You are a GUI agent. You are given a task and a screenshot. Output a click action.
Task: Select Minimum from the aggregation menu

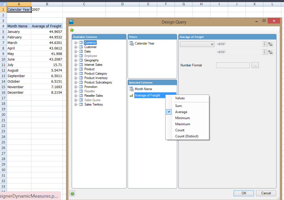click(x=182, y=118)
